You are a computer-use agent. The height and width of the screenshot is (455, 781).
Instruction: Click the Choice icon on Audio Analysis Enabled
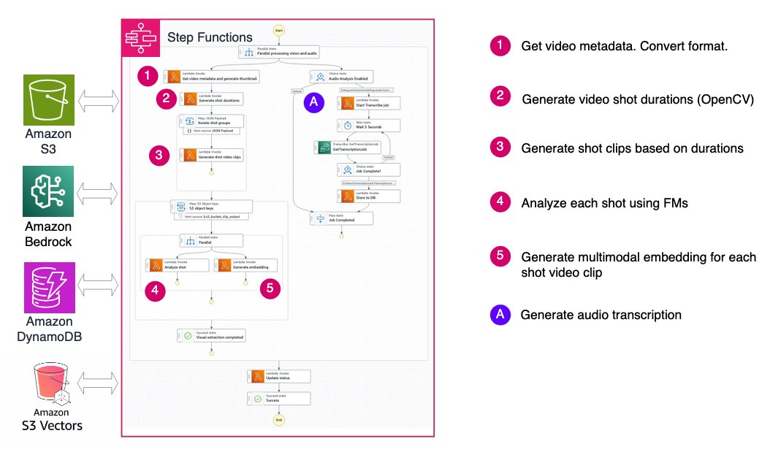pyautogui.click(x=319, y=77)
